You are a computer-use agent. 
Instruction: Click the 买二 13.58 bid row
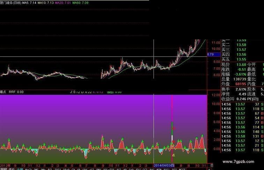[234, 45]
